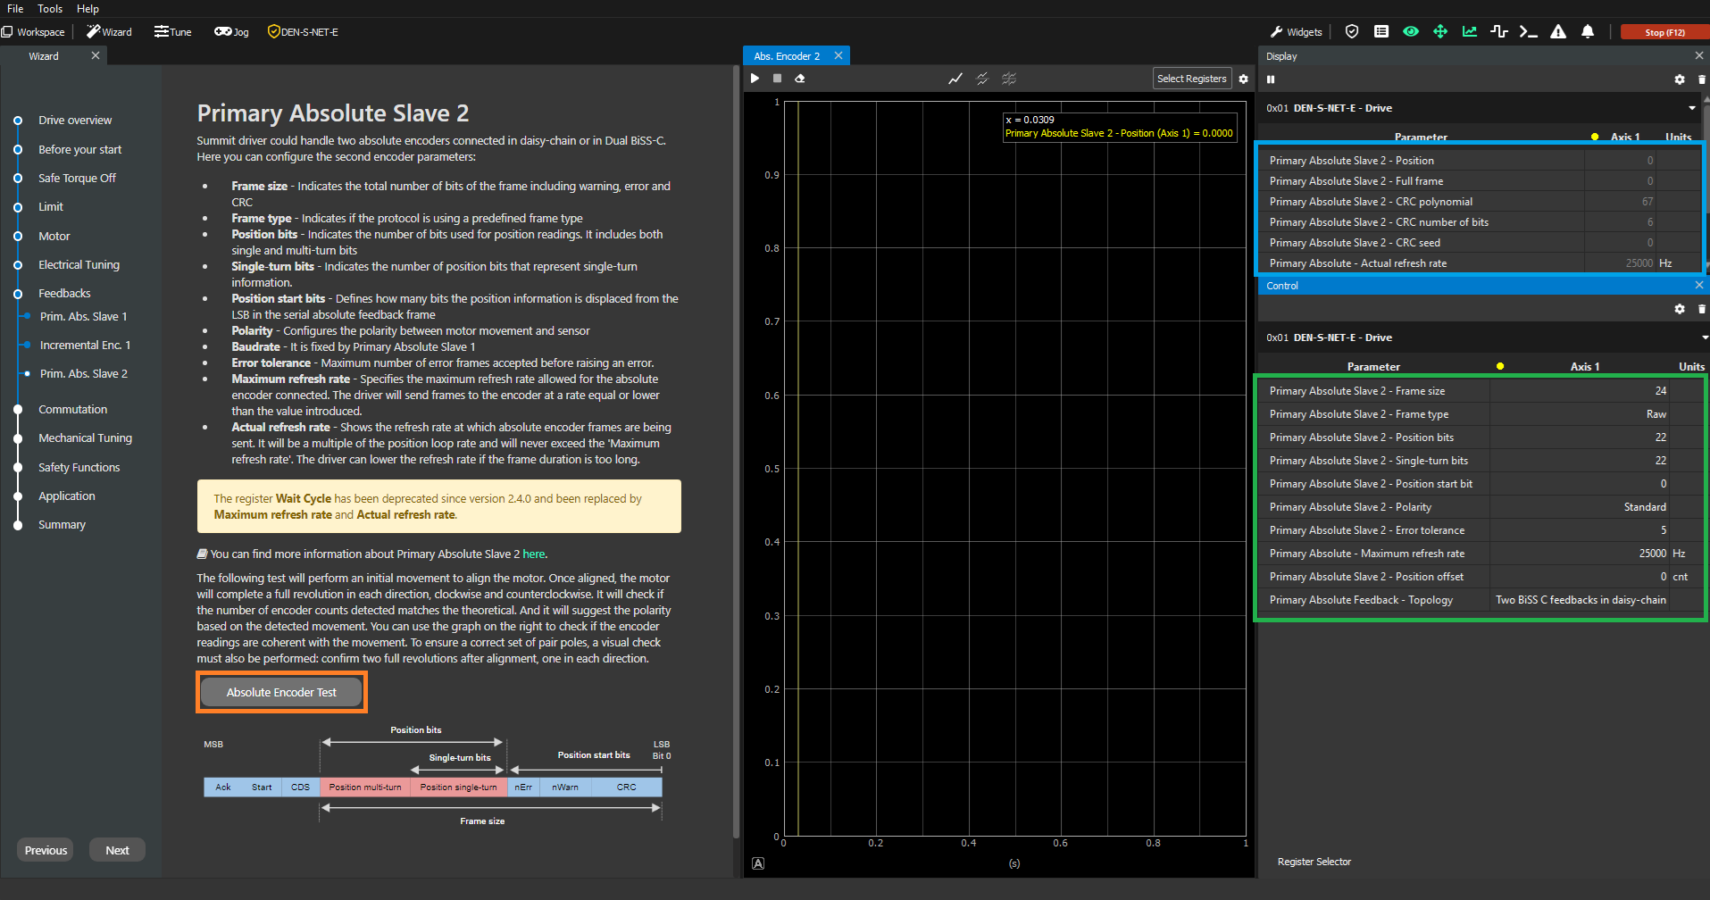Click the Select Registers button
Viewport: 1710px width, 900px height.
[x=1191, y=79]
